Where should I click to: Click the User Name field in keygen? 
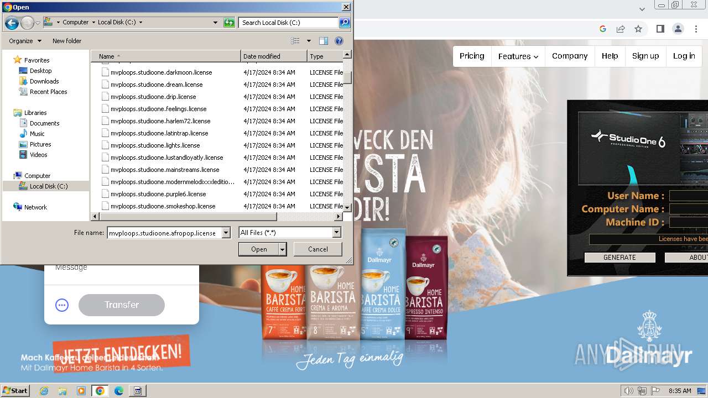click(x=689, y=196)
